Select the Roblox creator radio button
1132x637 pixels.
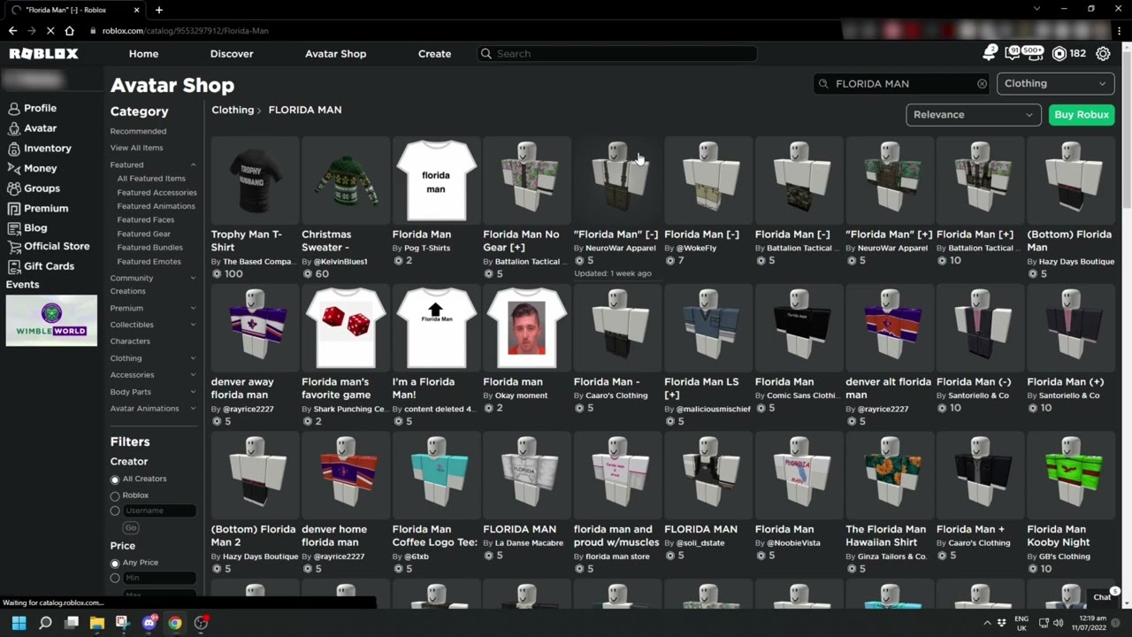(x=115, y=495)
